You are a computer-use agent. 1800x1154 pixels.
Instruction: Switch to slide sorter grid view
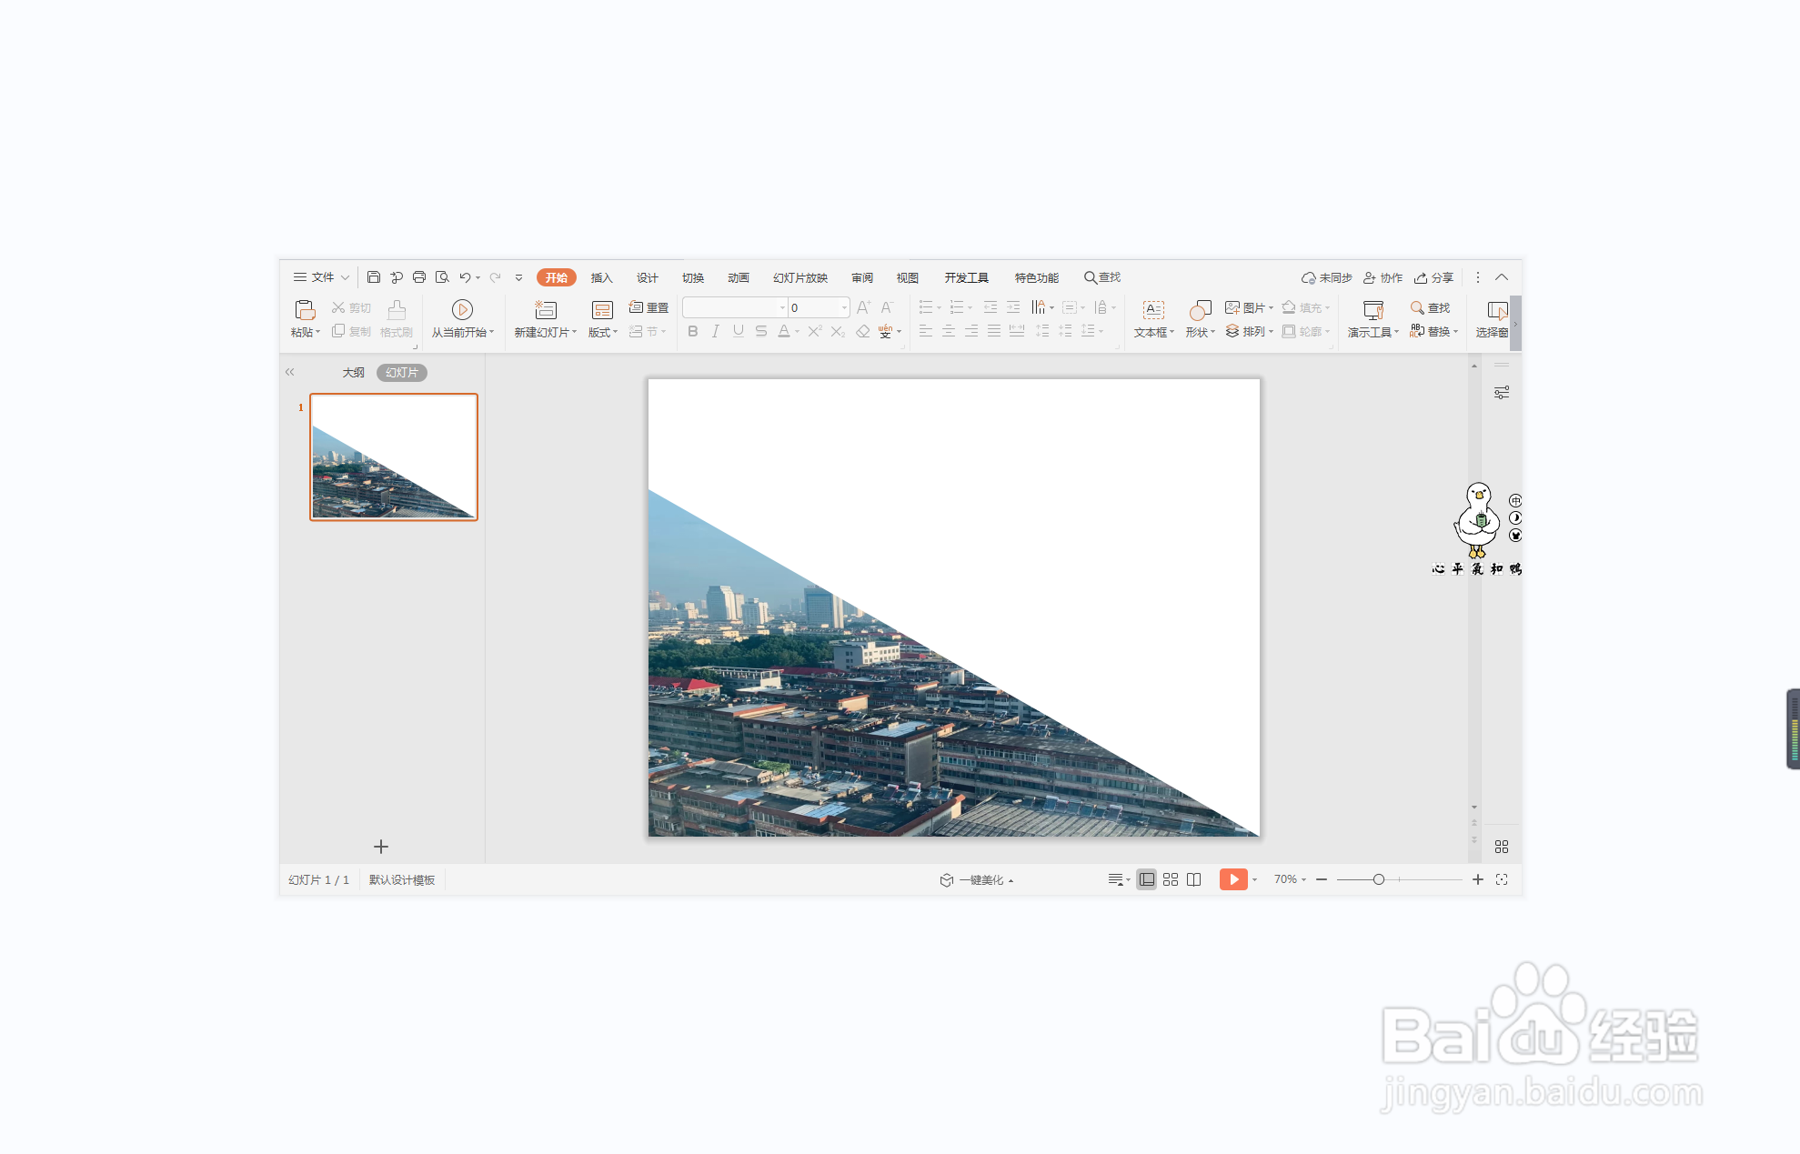[x=1171, y=879]
